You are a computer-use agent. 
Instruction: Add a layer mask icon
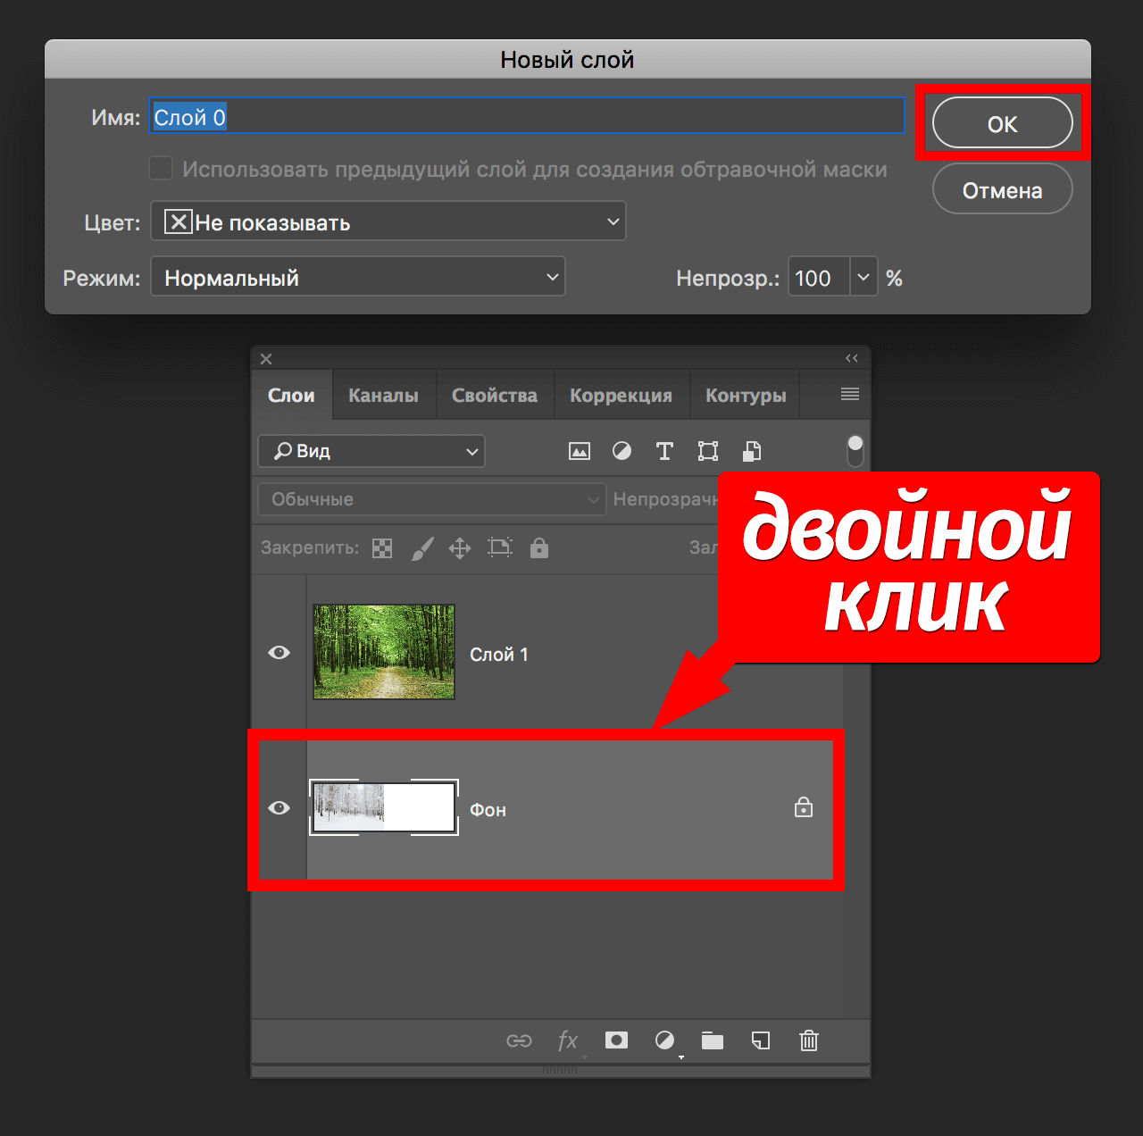coord(616,1040)
